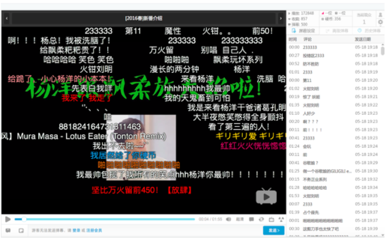Image resolution: width=387 pixels, height=238 pixels.
Task: Open danmaku mode square icon beside input
Action: point(21,231)
